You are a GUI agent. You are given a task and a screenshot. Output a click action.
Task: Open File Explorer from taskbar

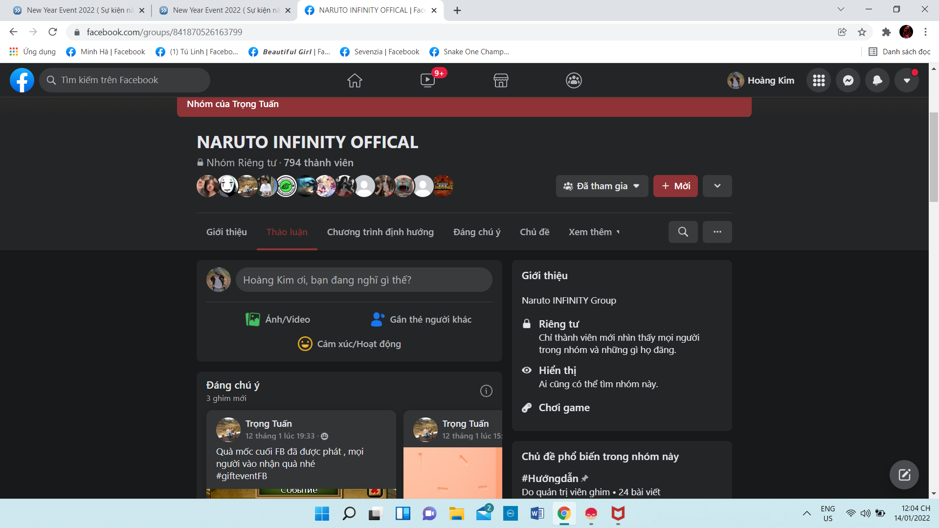(456, 513)
